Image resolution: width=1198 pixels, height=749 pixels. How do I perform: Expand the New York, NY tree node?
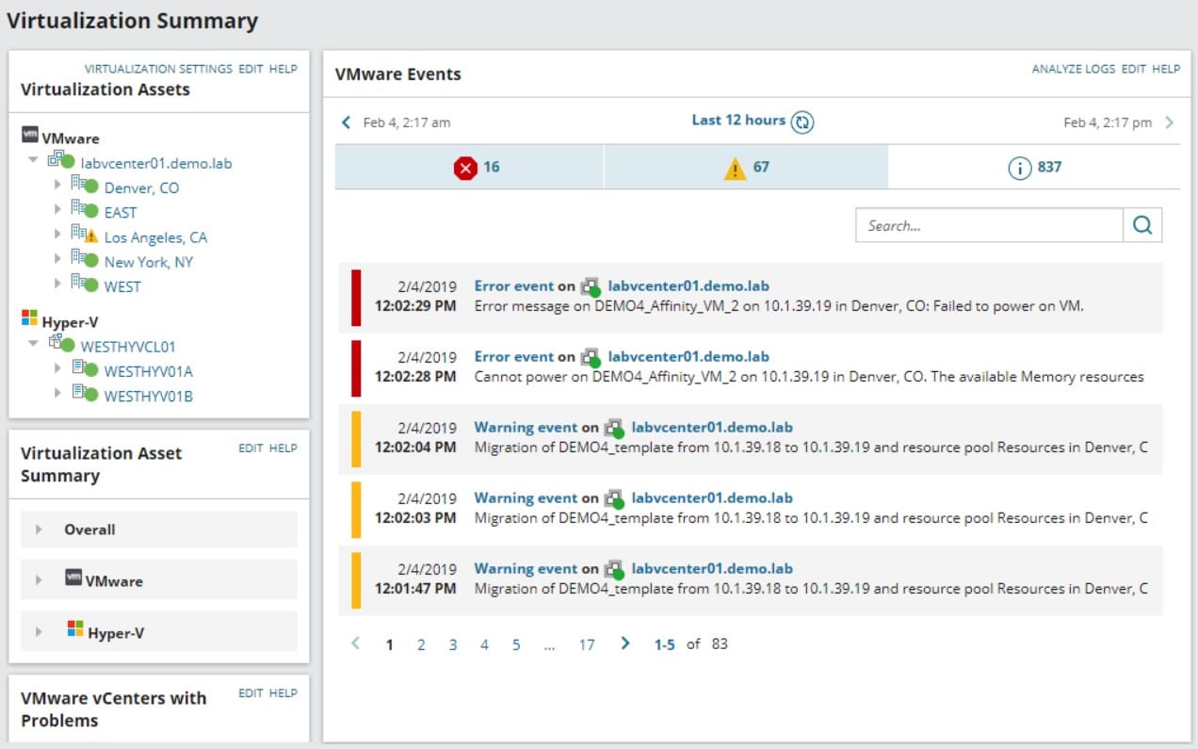pos(57,259)
